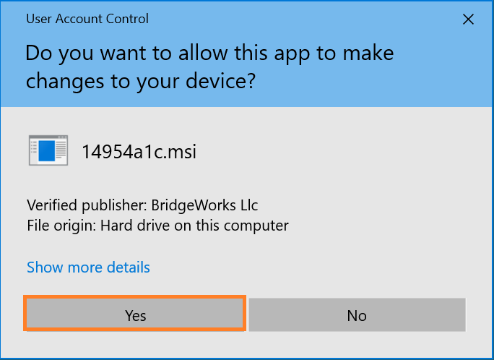Screen dimensions: 494x360
Task: Select the 14954a1c.msi file name
Action: [x=139, y=152]
